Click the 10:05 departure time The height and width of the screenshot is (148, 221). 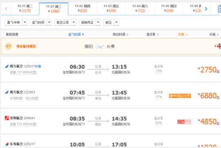[77, 145]
